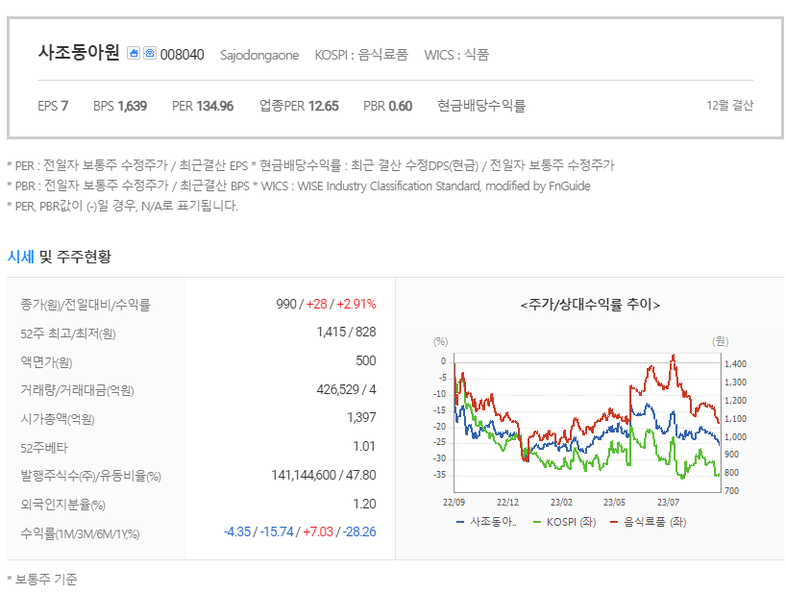
Task: Click the 시가총액(억원) row label
Action: [x=57, y=418]
